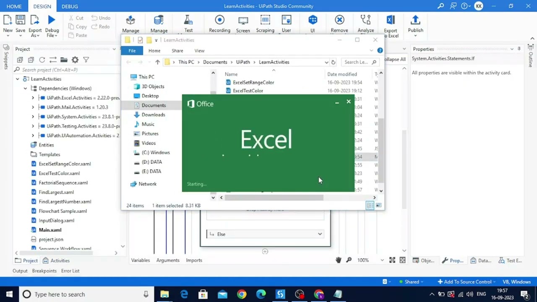Click Export to Excel icon

click(391, 20)
